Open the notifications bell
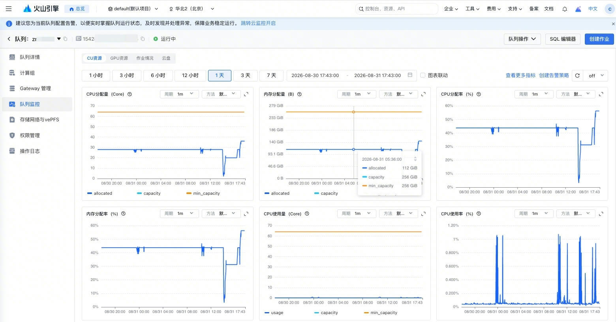Image resolution: width=616 pixels, height=322 pixels. [565, 9]
